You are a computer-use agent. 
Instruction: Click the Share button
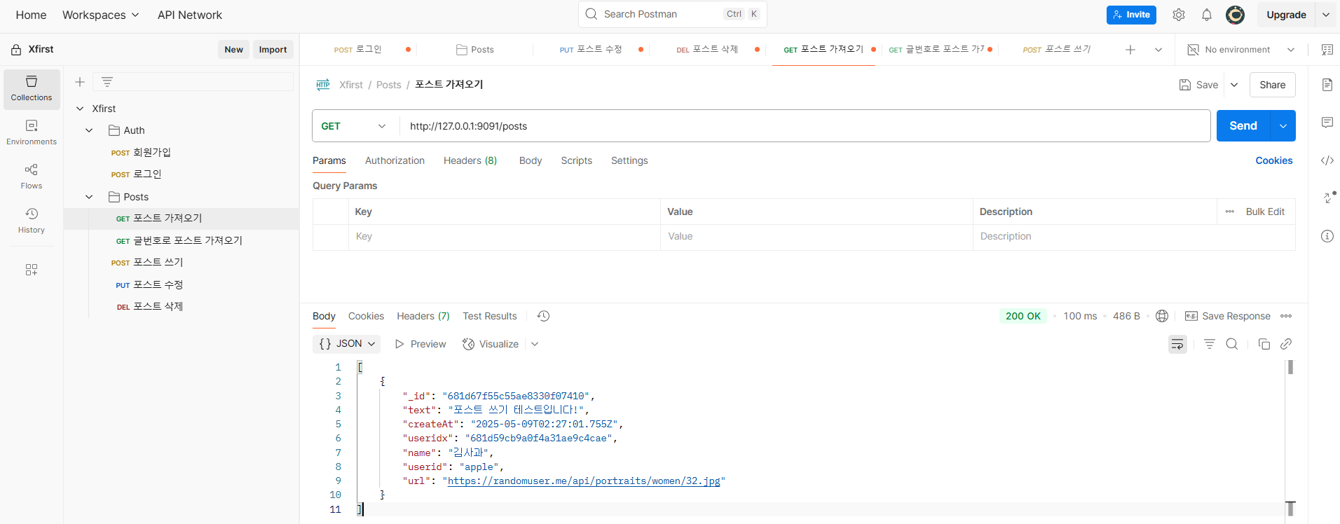[x=1273, y=85]
